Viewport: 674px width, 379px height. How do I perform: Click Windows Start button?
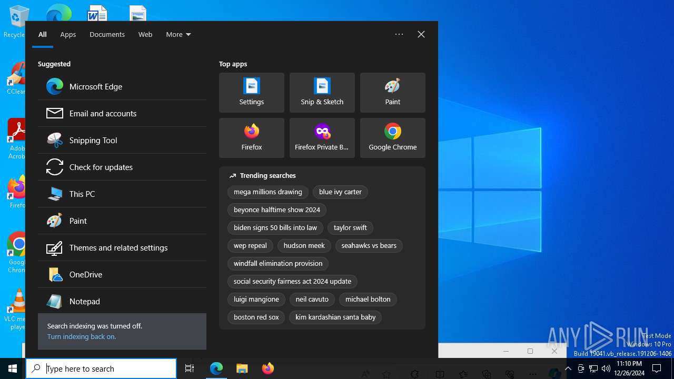tap(13, 368)
